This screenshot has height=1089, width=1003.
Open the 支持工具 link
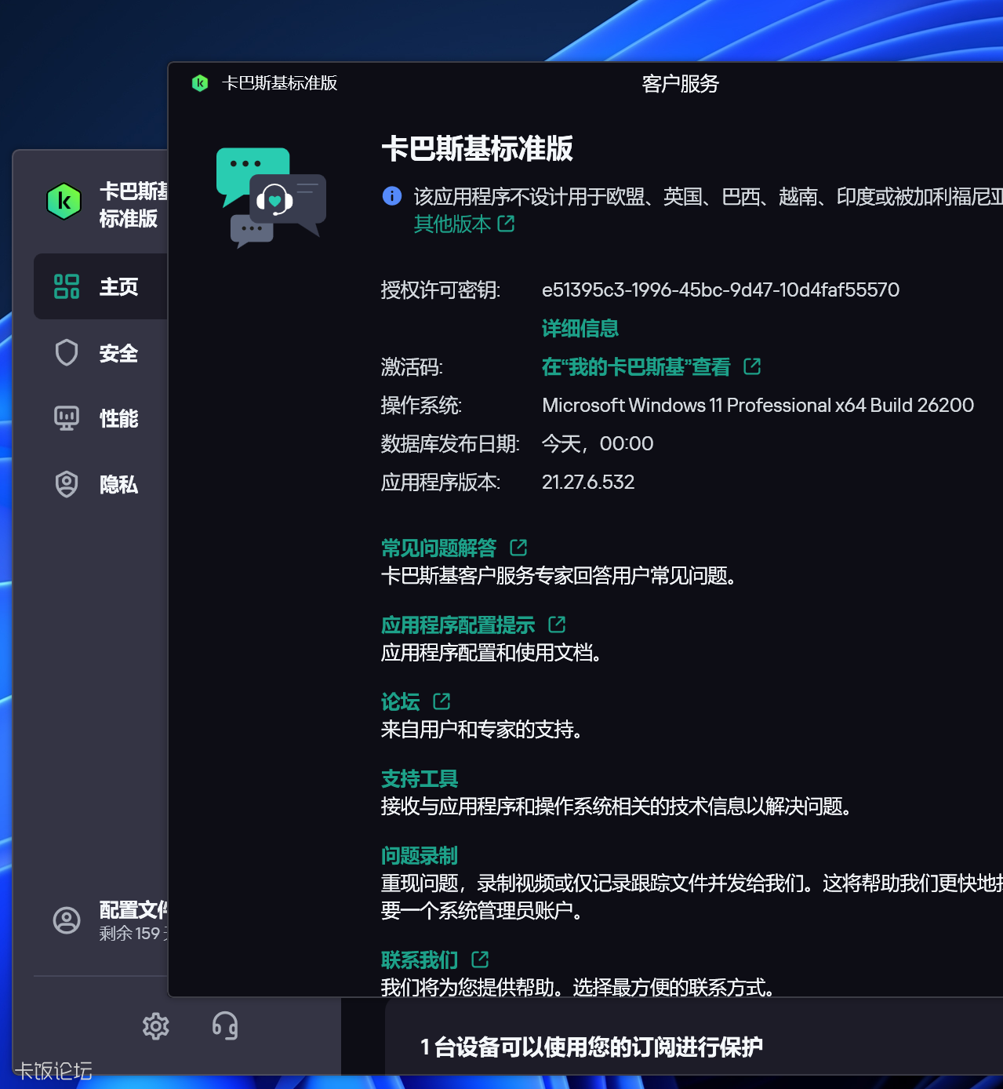click(420, 778)
